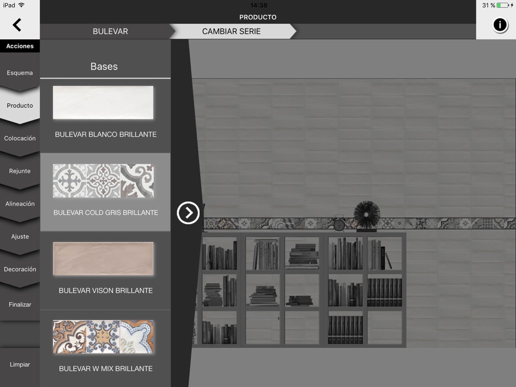Screen dimensions: 516x387
Task: Pick Bulevar W Mix Brillante tile thumbnail
Action: point(103,337)
